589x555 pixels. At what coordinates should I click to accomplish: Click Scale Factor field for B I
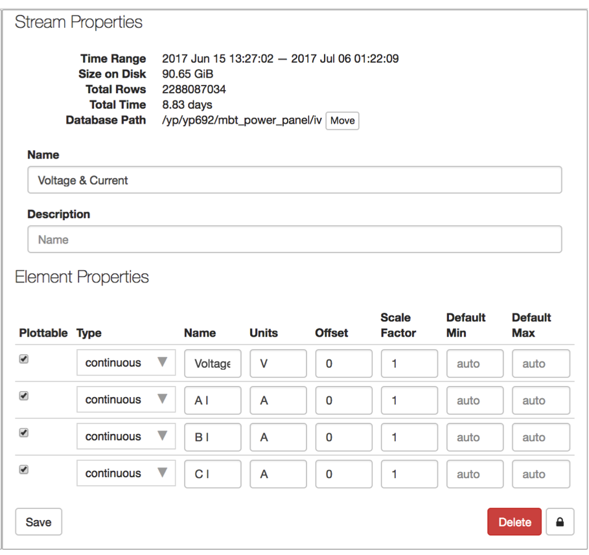pos(409,438)
